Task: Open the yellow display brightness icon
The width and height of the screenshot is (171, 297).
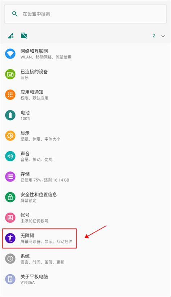Action: [x=10, y=136]
